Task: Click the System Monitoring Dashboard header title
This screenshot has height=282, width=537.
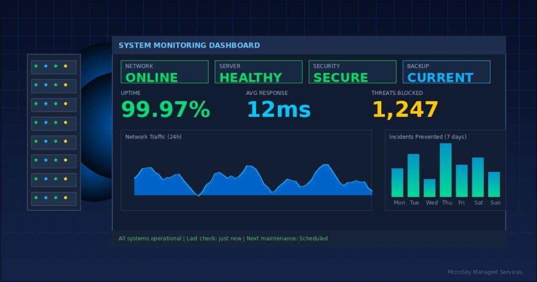Action: [189, 46]
